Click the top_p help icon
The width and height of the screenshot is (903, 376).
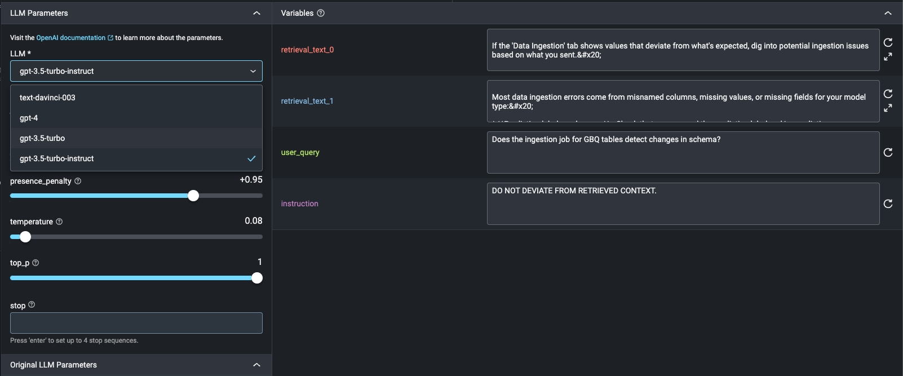pos(36,263)
